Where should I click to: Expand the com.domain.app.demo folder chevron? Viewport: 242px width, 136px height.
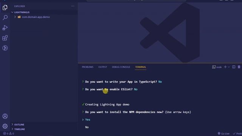point(15,17)
